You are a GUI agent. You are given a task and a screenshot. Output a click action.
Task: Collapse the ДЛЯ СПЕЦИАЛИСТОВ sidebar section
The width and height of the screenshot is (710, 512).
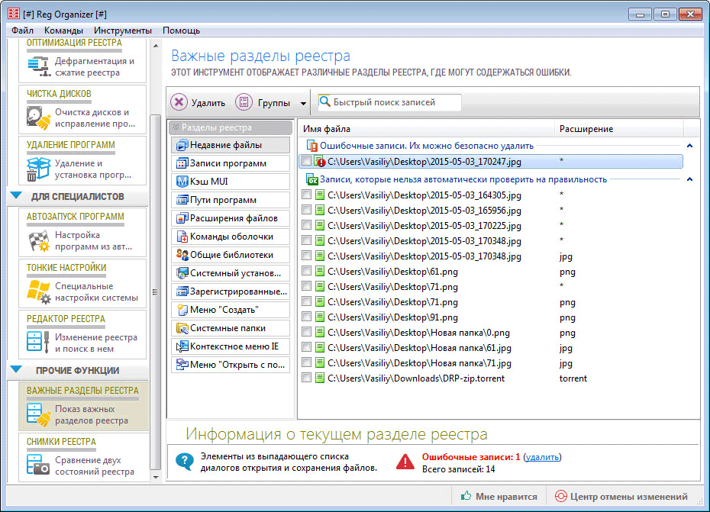(x=17, y=197)
